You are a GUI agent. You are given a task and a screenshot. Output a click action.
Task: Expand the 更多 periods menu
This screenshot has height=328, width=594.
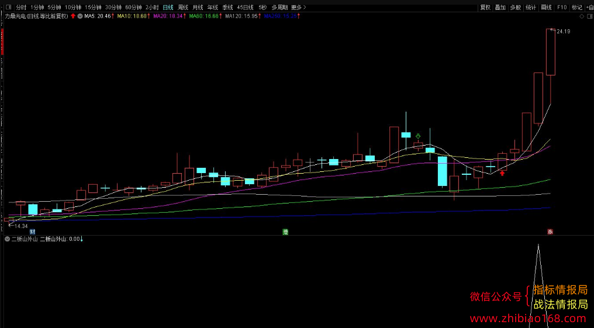tap(299, 7)
